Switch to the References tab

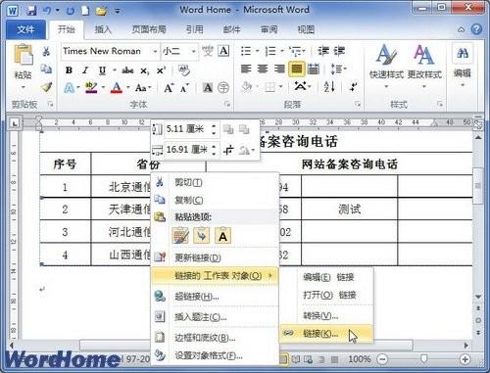tap(195, 29)
